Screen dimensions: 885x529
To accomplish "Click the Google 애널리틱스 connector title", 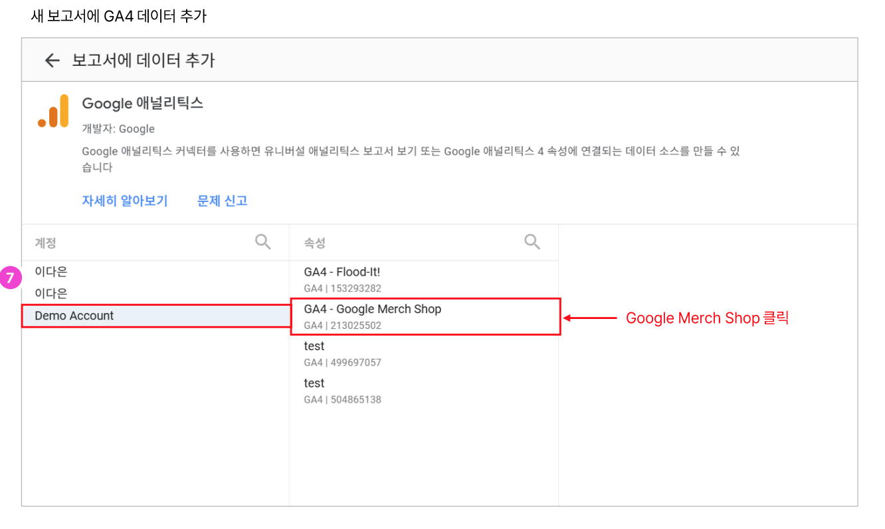I will [x=143, y=103].
